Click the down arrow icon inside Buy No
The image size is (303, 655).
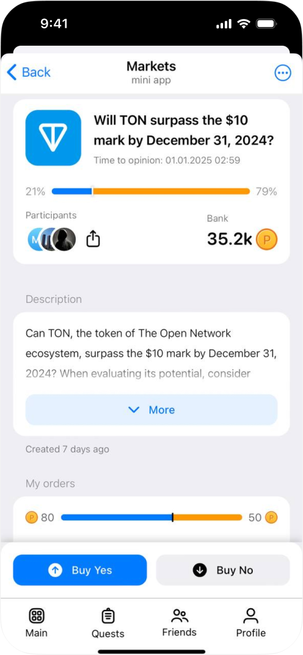click(198, 570)
